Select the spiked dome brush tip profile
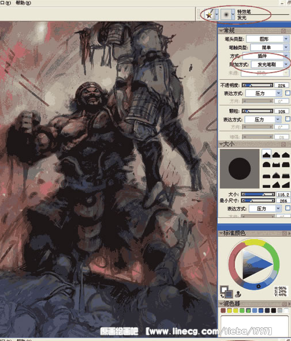Screen dimensions: 291x341 tap(276, 175)
